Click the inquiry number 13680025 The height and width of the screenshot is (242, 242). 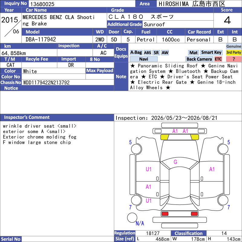pyautogui.click(x=42, y=4)
